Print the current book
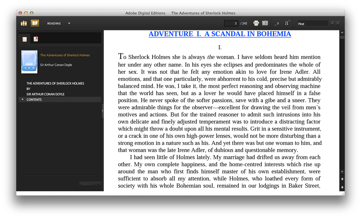Screen dimensions: 361x218 coord(255,23)
